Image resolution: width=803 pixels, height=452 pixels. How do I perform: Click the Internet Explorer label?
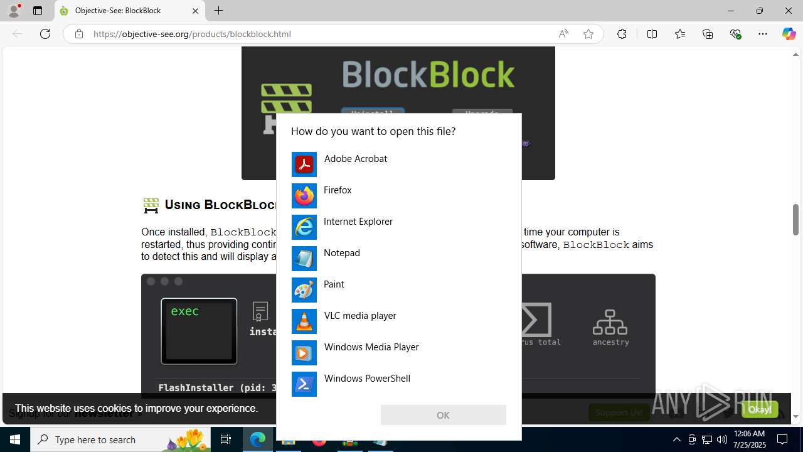pyautogui.click(x=358, y=222)
